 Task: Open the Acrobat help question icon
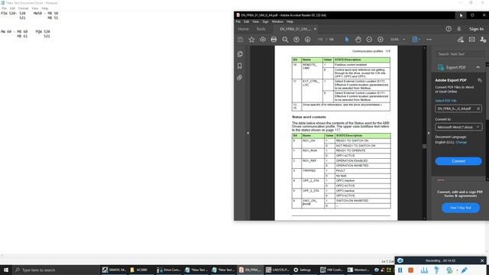tap(449, 29)
